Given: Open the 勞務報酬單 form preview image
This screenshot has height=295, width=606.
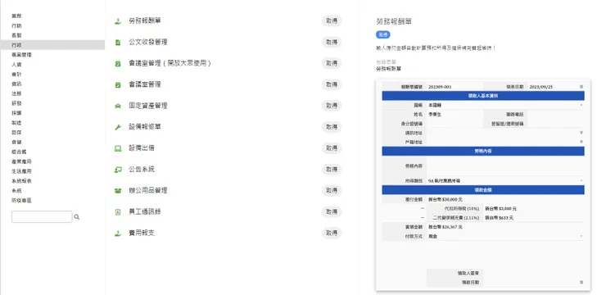Looking at the screenshot, I should 482,184.
